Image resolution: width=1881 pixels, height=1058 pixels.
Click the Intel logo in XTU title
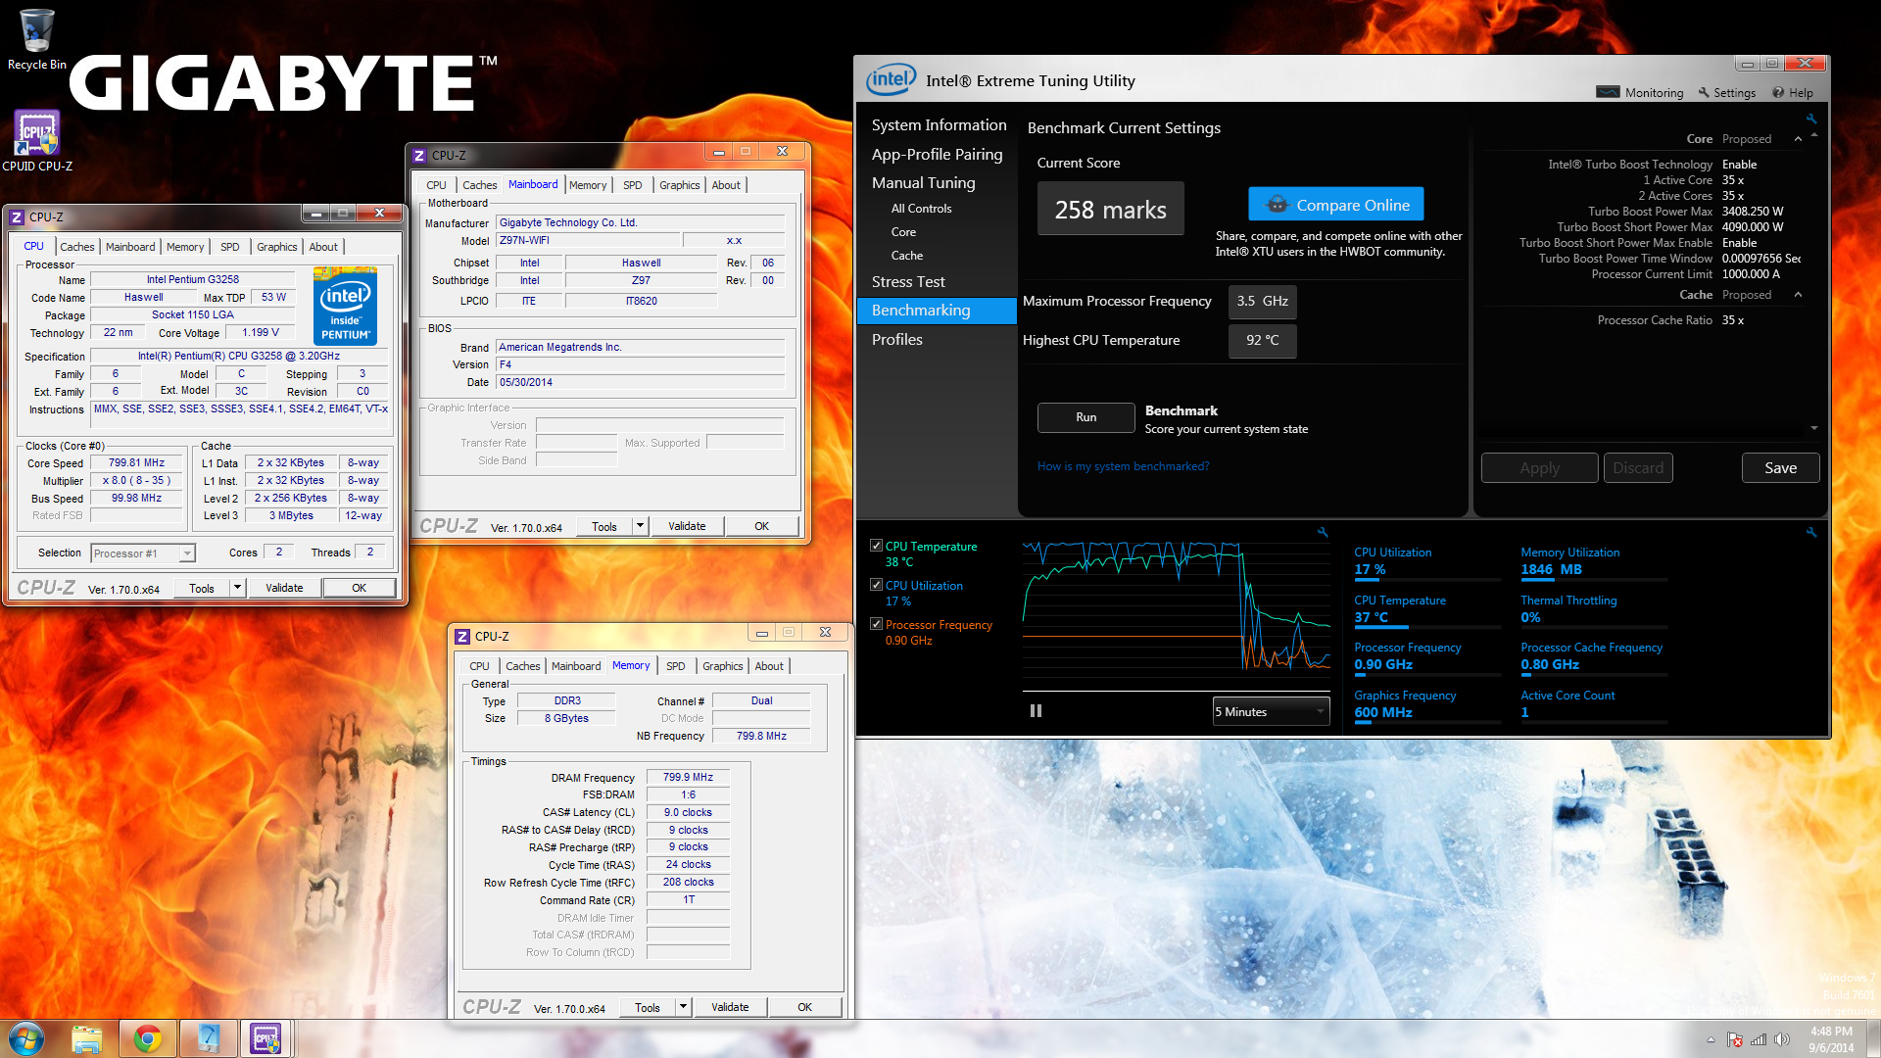point(890,79)
